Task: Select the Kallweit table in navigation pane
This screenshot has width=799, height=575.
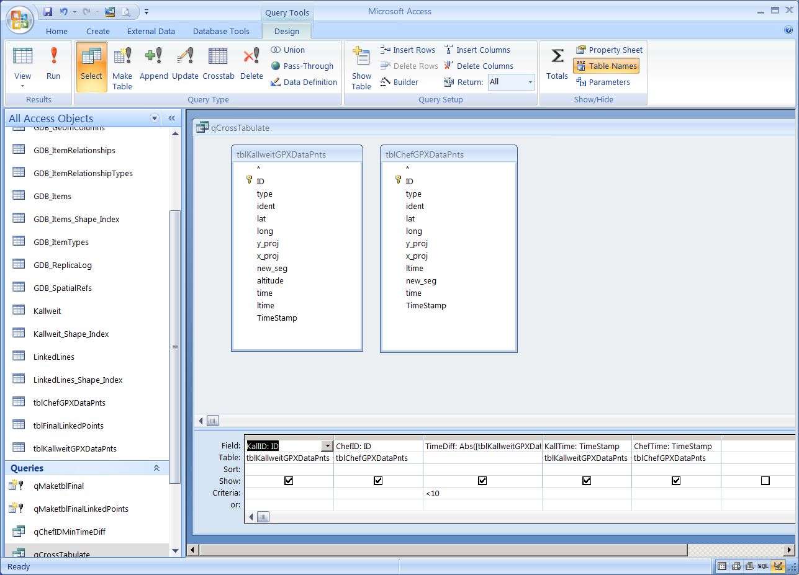Action: click(47, 311)
